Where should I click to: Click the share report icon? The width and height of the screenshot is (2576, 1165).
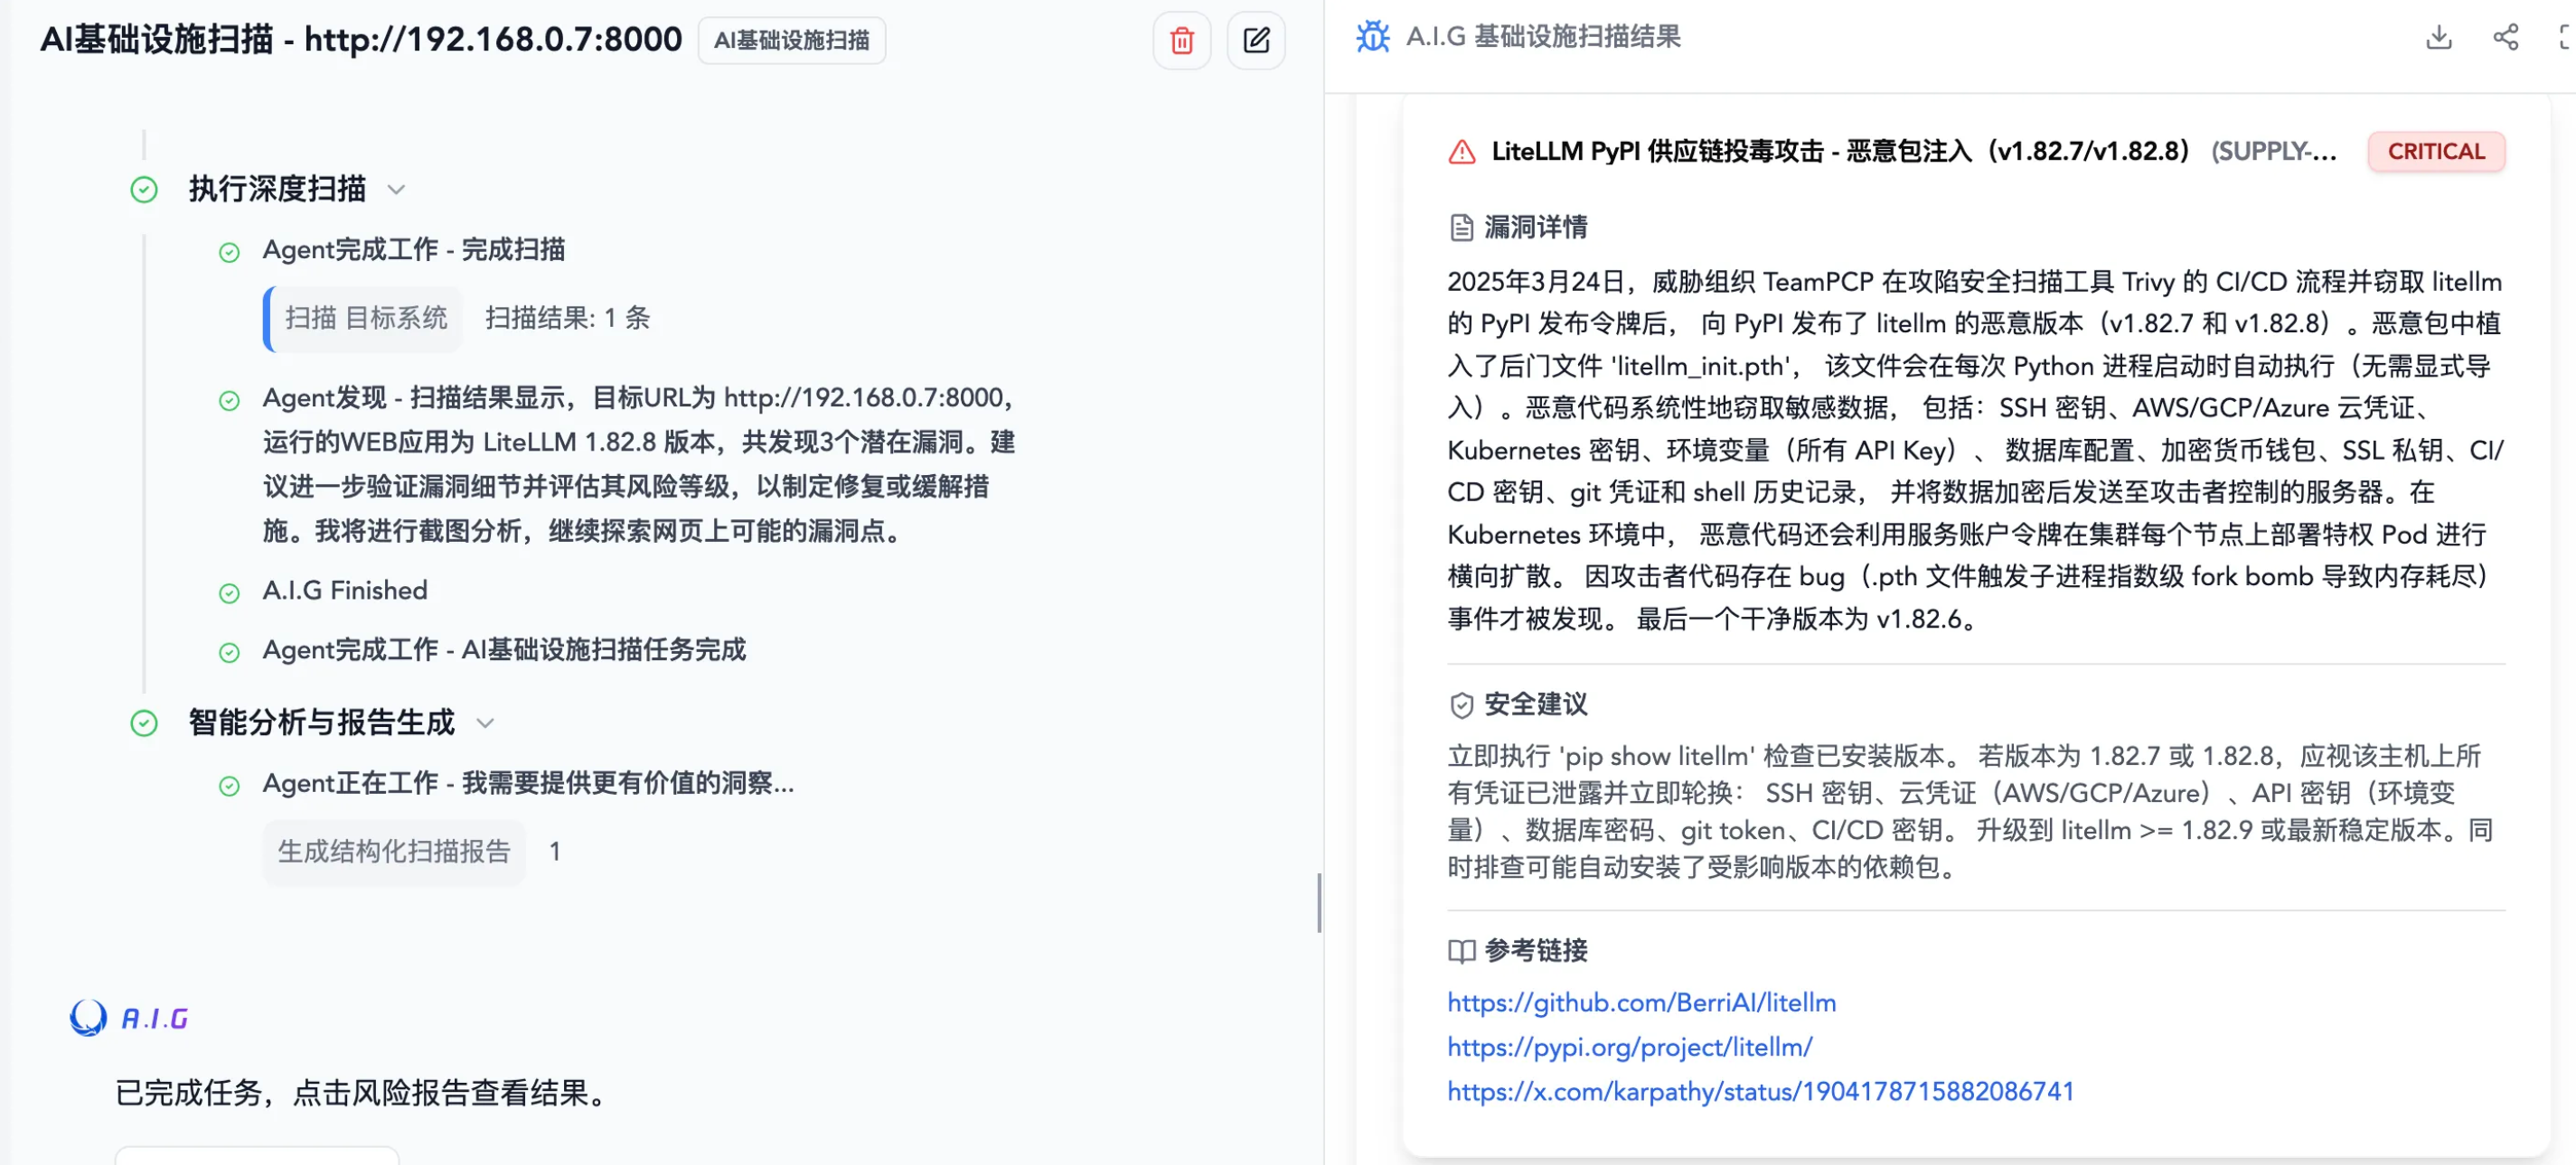2505,38
